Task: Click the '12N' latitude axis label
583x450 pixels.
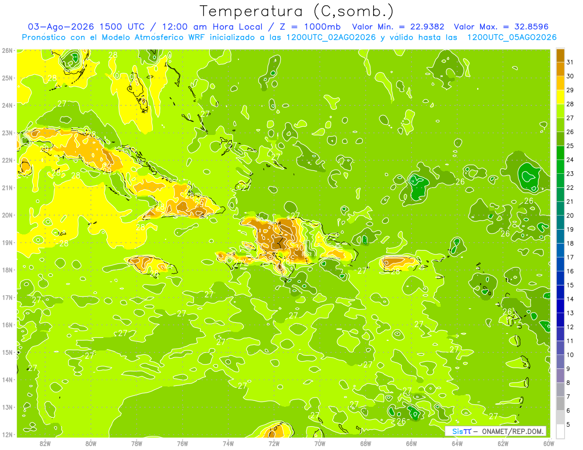Action: pos(7,434)
